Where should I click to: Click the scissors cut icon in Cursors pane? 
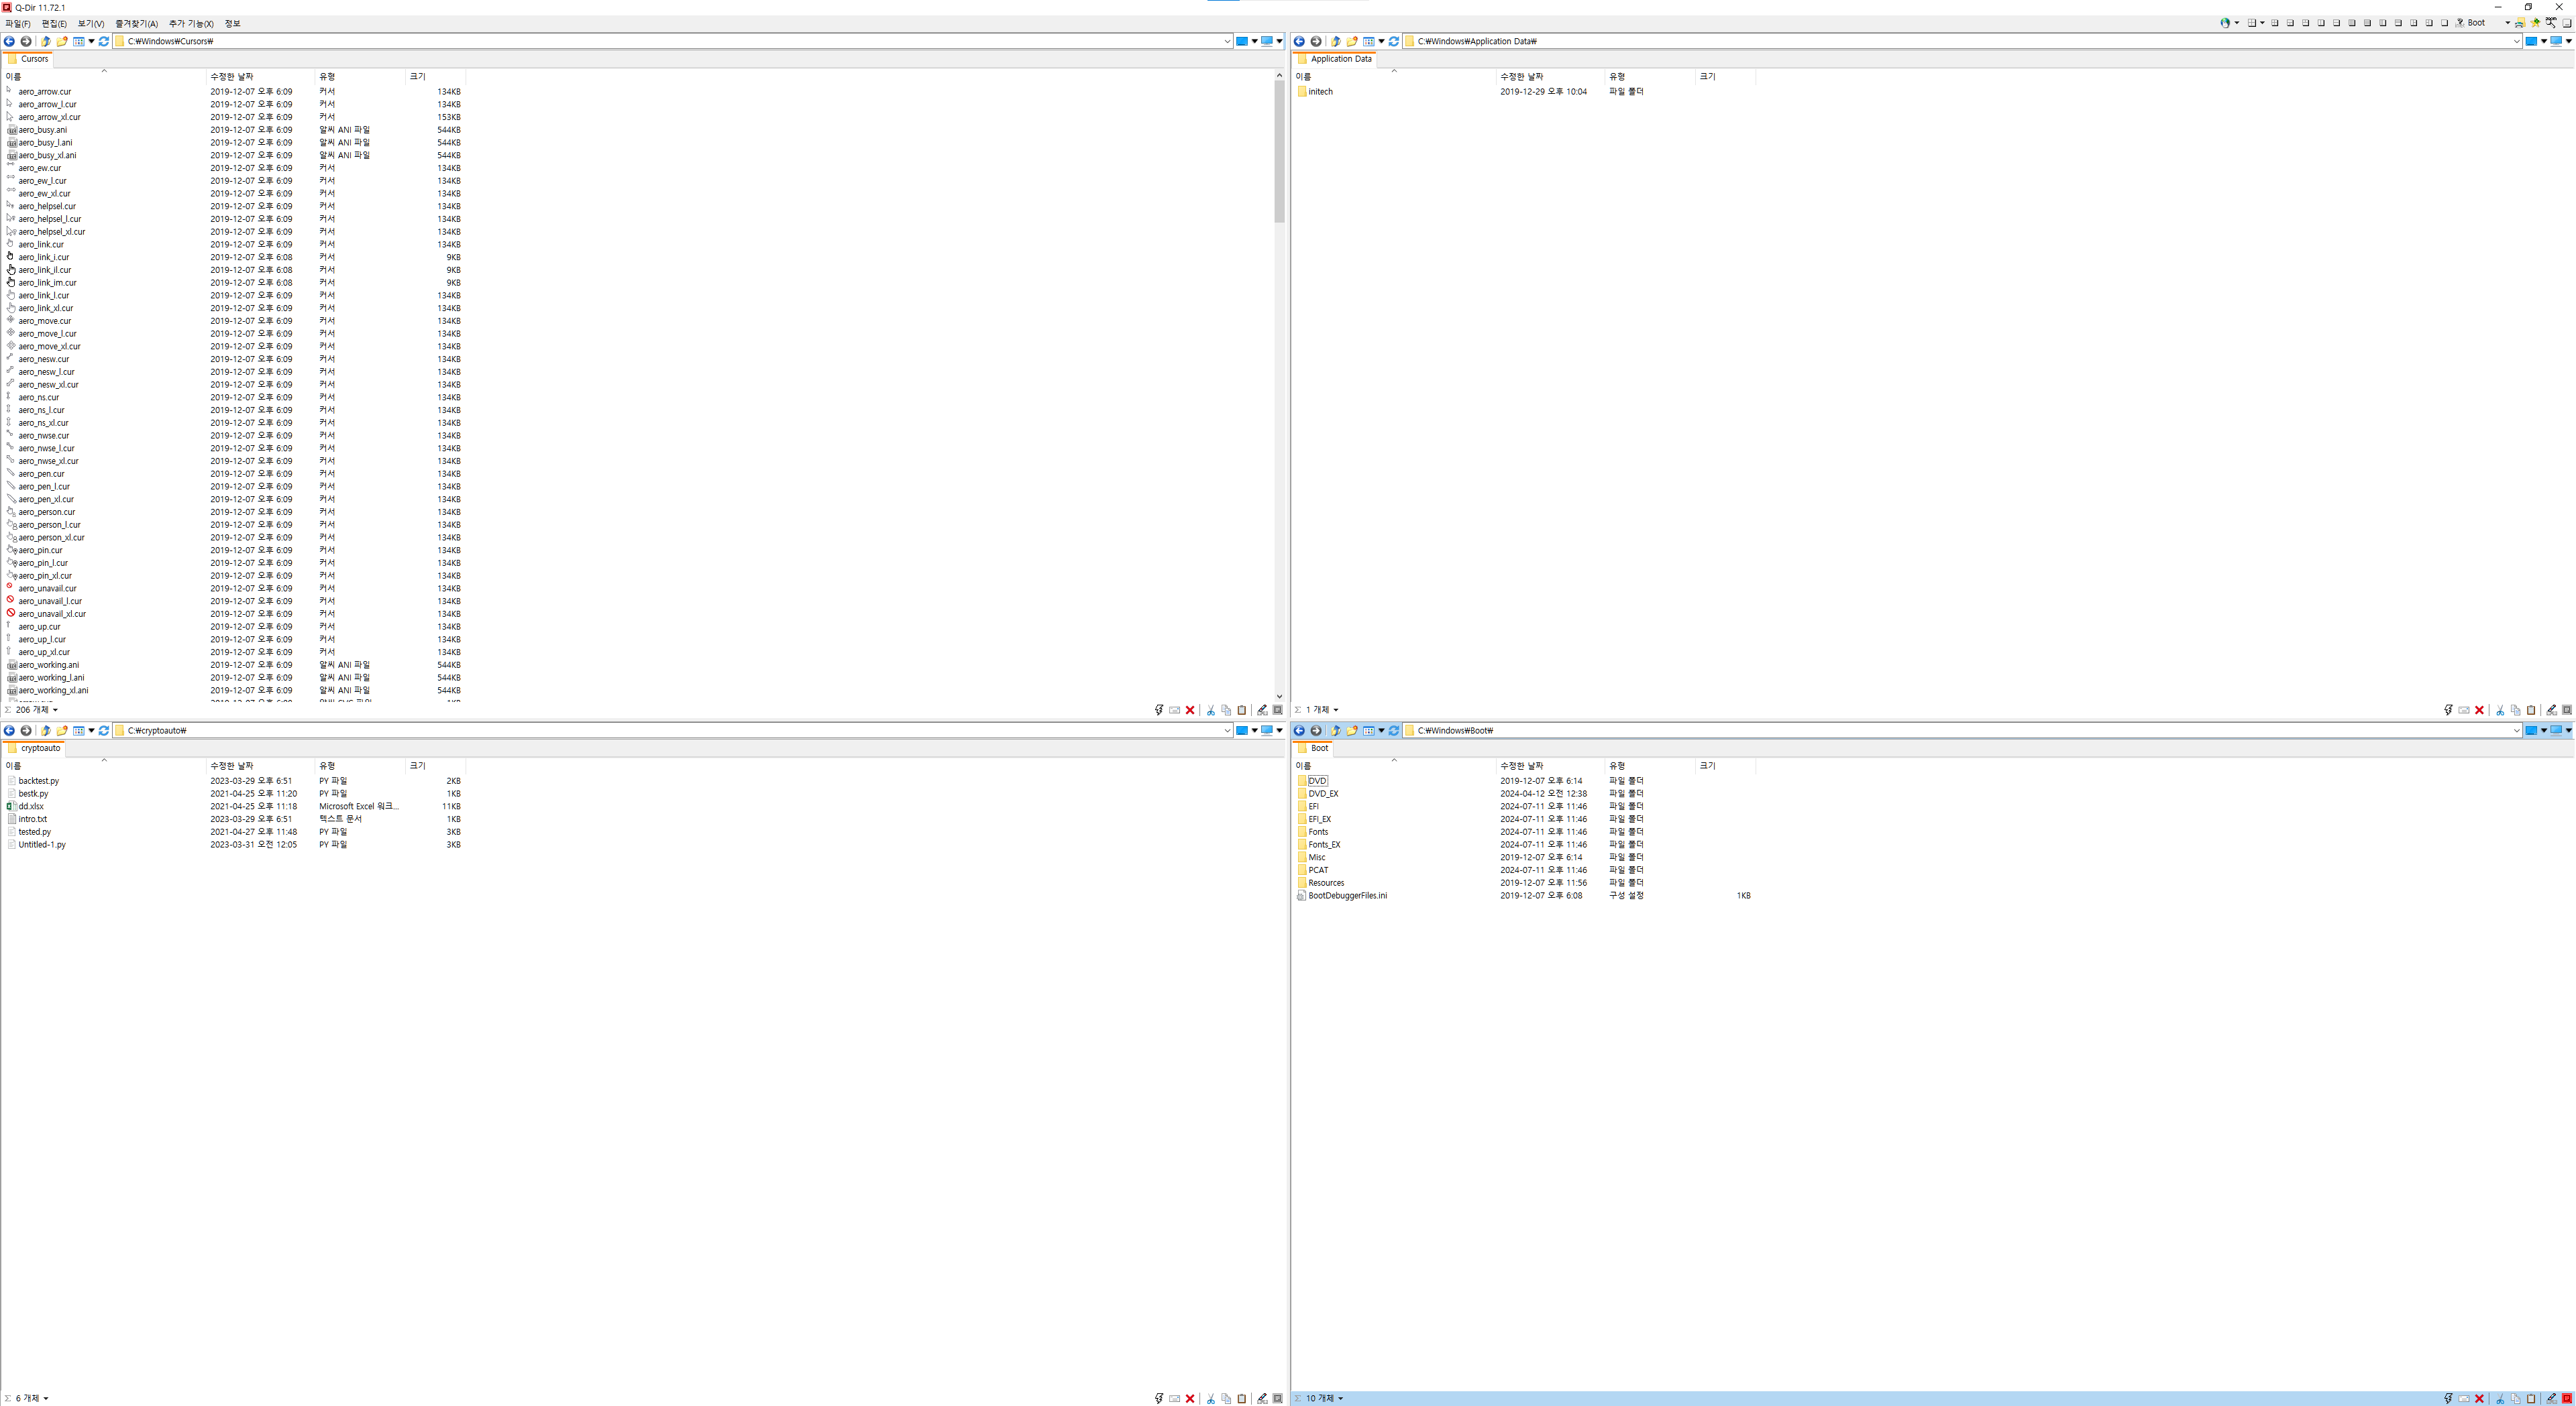[x=1210, y=711]
